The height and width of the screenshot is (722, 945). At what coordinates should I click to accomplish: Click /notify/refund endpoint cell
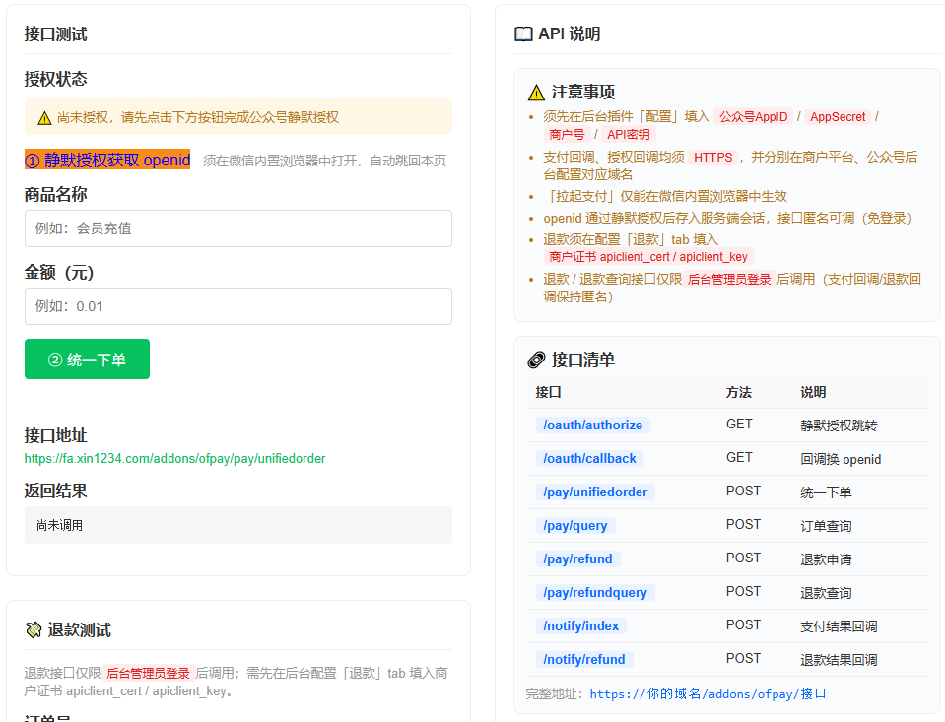(x=584, y=659)
